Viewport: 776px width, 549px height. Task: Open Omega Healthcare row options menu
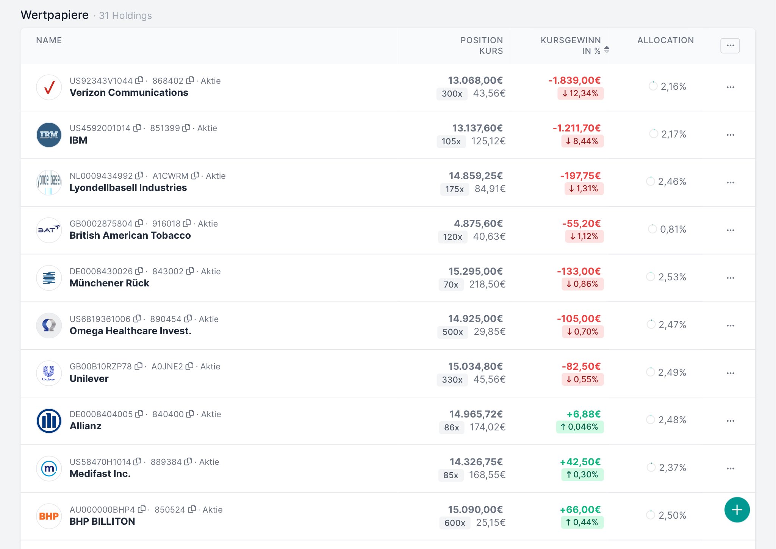[730, 326]
